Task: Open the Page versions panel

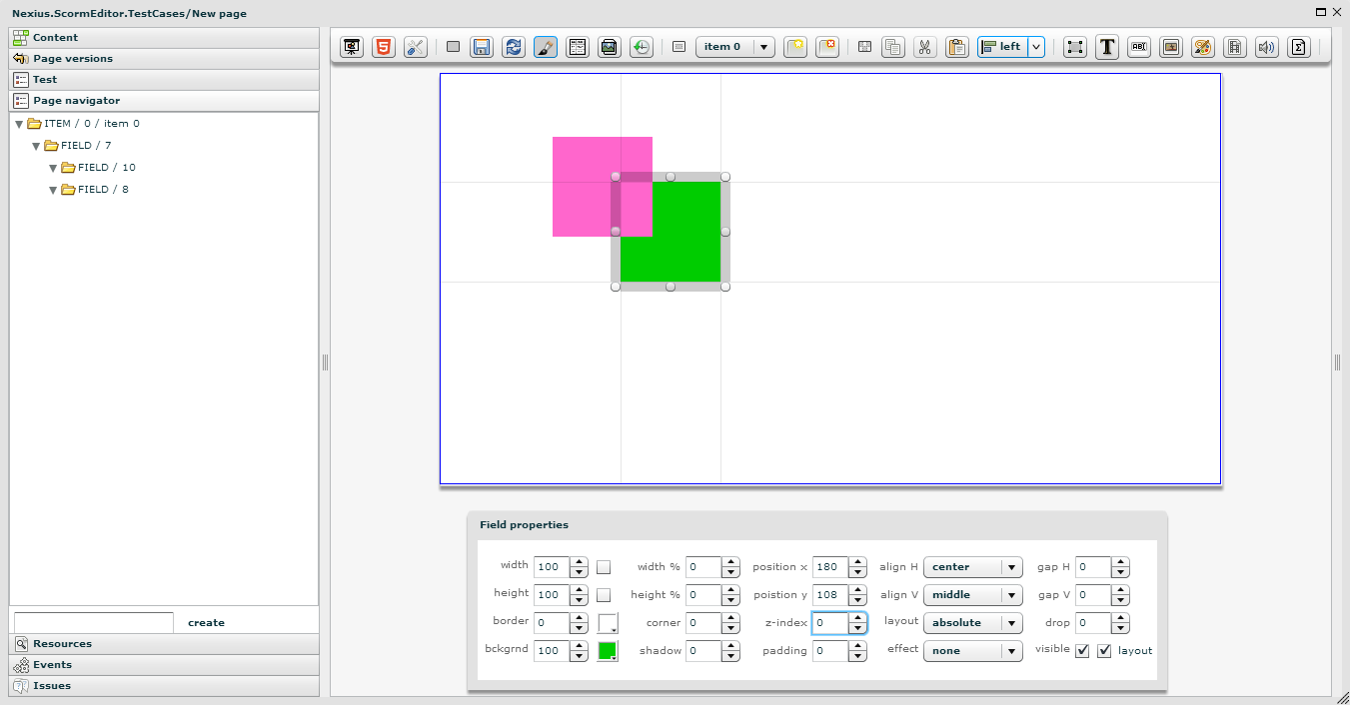Action: pos(72,59)
